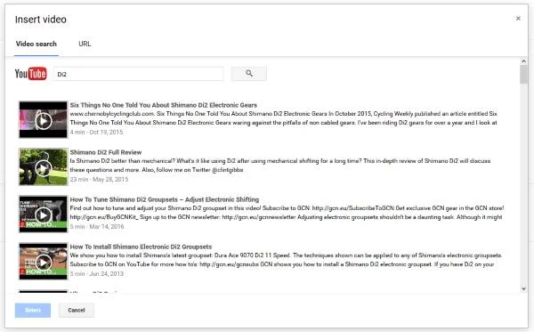Click description starting 'www.chernobylcyclingclub.com'

click(x=284, y=118)
